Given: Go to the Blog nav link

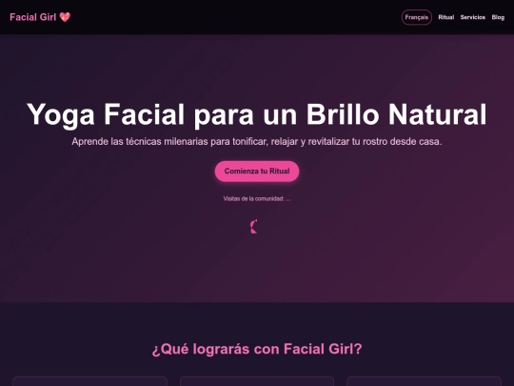Looking at the screenshot, I should click(x=498, y=17).
